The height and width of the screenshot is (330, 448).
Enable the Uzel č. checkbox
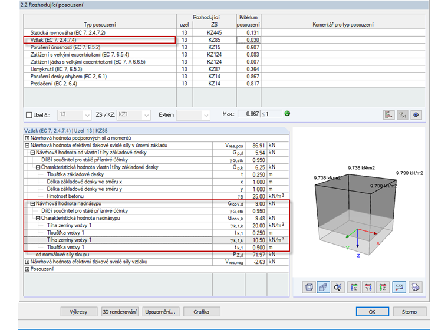point(29,115)
